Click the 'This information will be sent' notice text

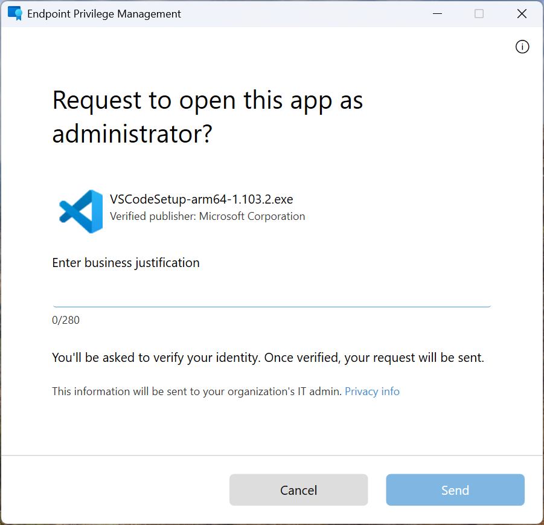coord(197,391)
